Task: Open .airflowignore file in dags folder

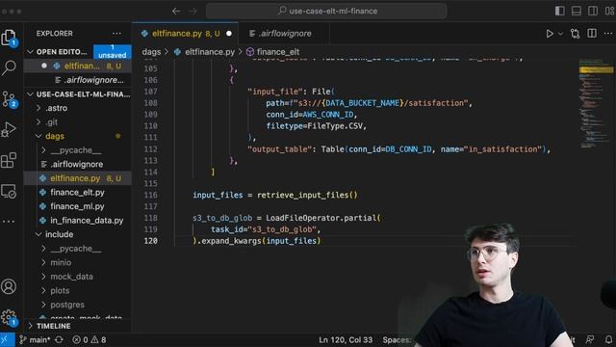Action: [79, 165]
